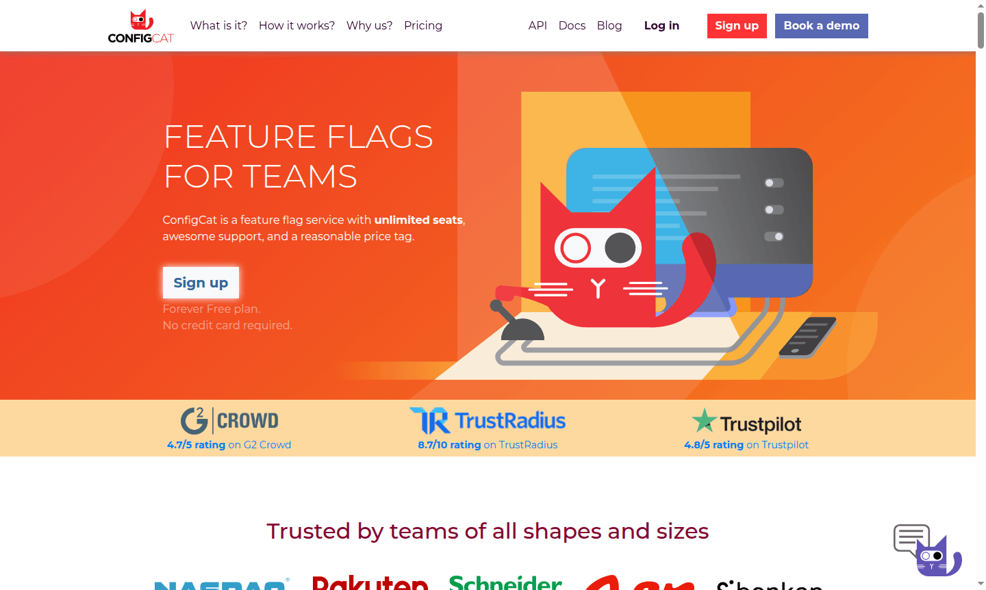Click the 4.7/5 rating on G2 Crowd link
This screenshot has height=590, width=986.
[x=229, y=444]
